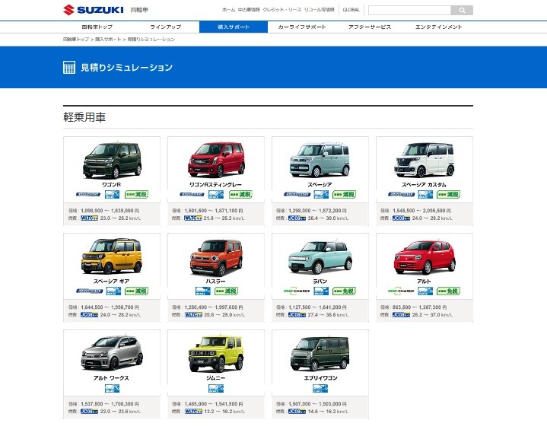Click 四輪車トップ in the breadcrumb

click(x=76, y=40)
